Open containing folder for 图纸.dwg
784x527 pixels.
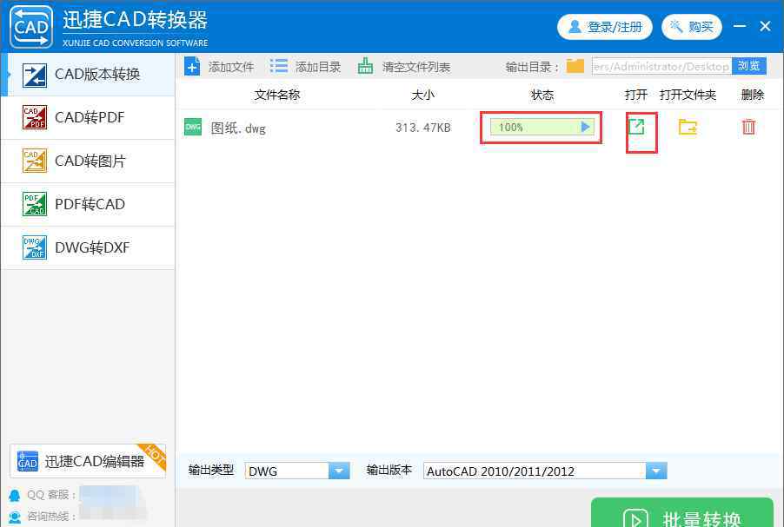tap(688, 127)
